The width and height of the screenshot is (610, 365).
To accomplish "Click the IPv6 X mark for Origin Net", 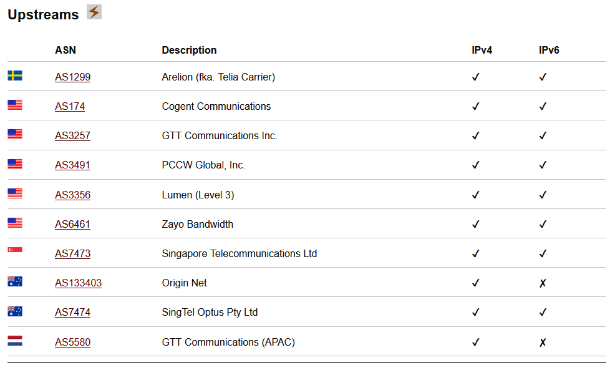I will (x=543, y=283).
